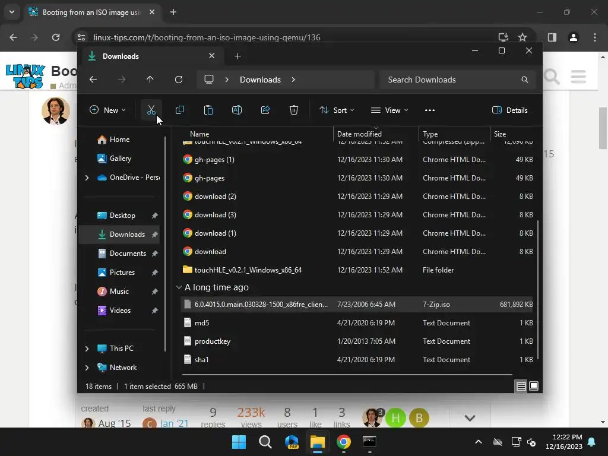
Task: Sort by the Type column header
Action: pos(454,134)
